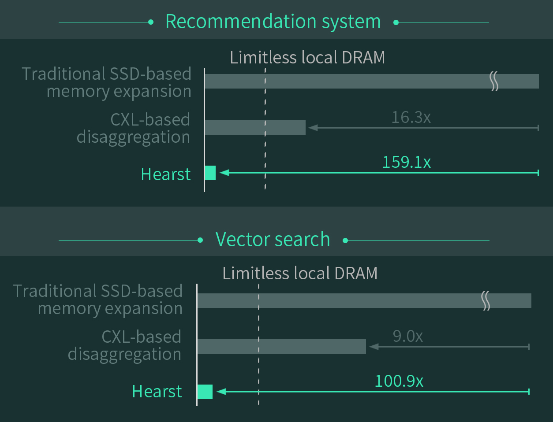This screenshot has width=553, height=422.
Task: Click the top Limitless local DRAM label
Action: (307, 58)
